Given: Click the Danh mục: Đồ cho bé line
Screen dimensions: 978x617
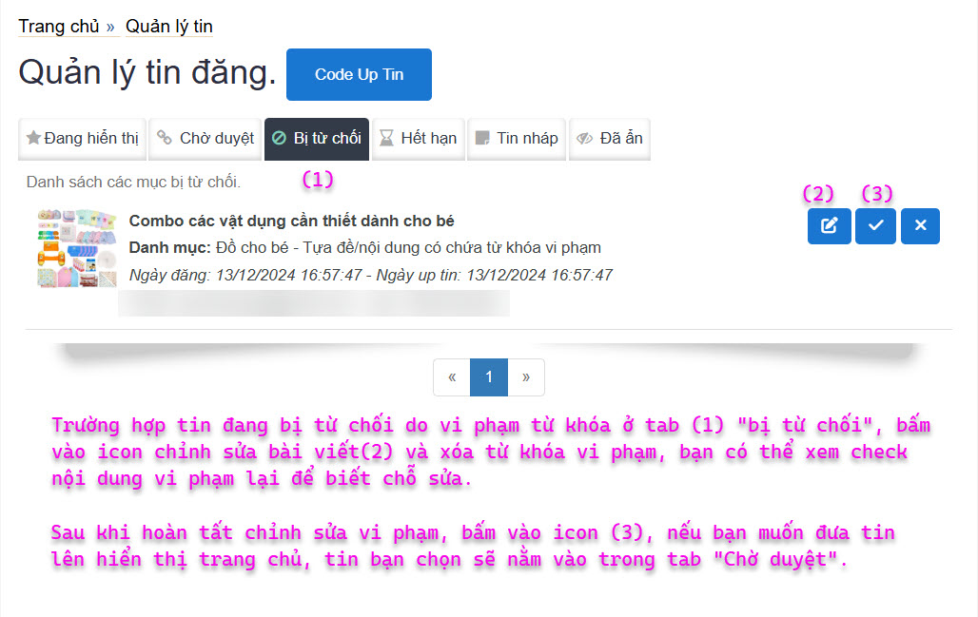Looking at the screenshot, I should (x=365, y=247).
